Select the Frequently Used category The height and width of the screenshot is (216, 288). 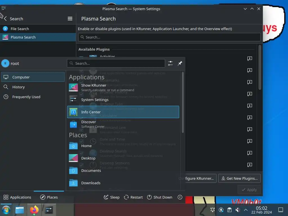click(x=33, y=97)
